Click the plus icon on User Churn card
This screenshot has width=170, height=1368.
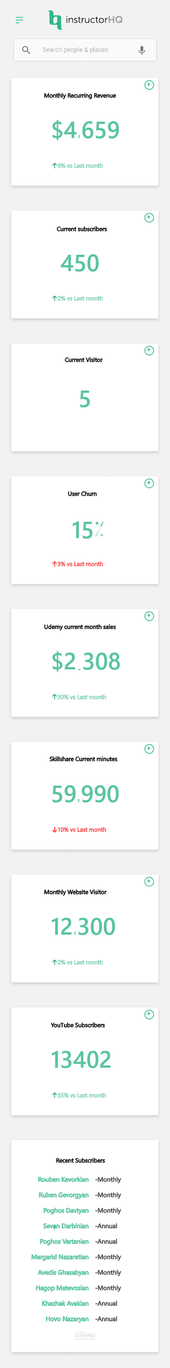pyautogui.click(x=150, y=483)
